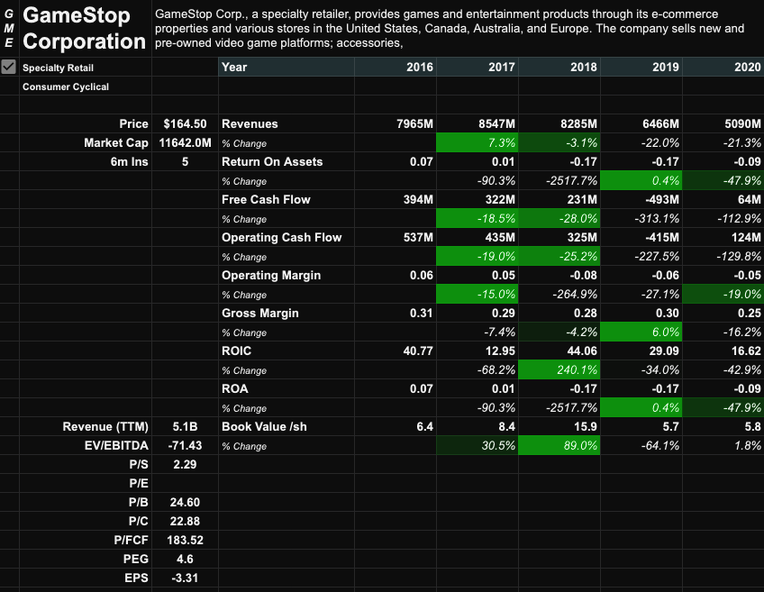Click the 2018 column header
Screen dimensions: 764x592
click(x=559, y=67)
